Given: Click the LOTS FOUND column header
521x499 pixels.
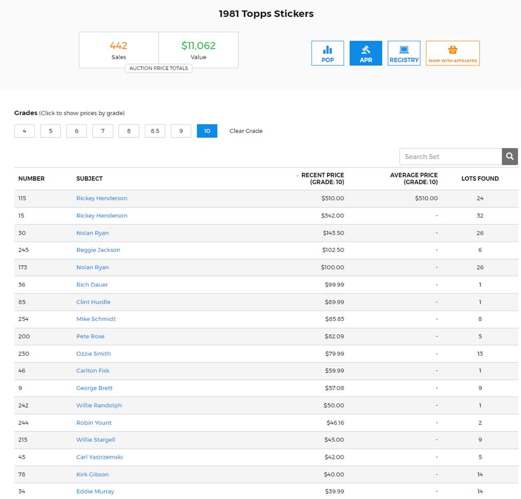Looking at the screenshot, I should 480,179.
